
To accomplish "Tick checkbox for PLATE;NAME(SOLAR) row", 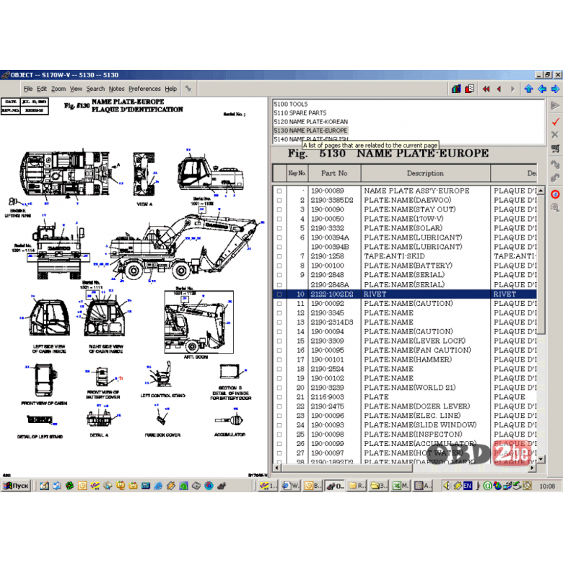I will [279, 228].
